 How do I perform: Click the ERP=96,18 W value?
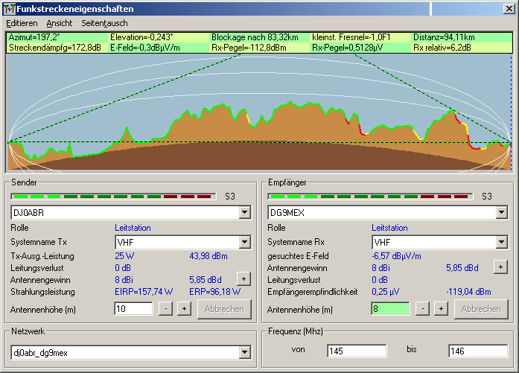pyautogui.click(x=214, y=292)
